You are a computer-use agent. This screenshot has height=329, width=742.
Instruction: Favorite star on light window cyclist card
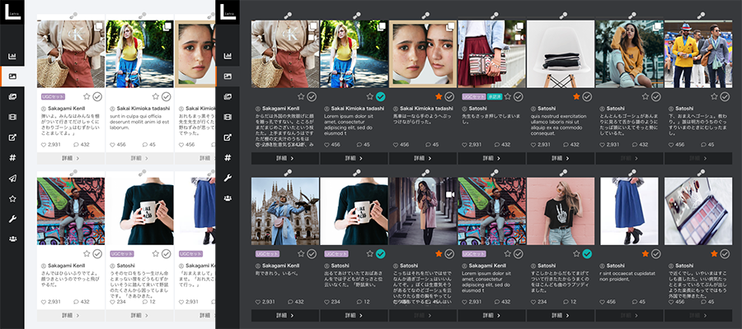(155, 96)
